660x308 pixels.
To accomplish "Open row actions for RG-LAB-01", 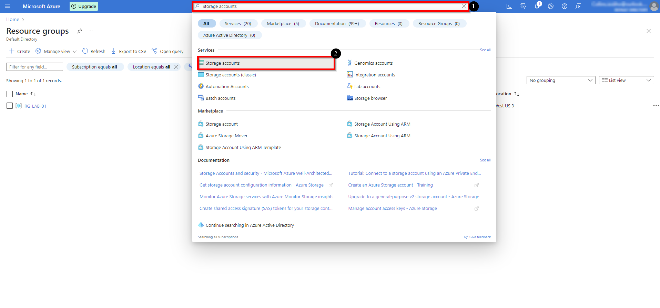I will pyautogui.click(x=656, y=106).
